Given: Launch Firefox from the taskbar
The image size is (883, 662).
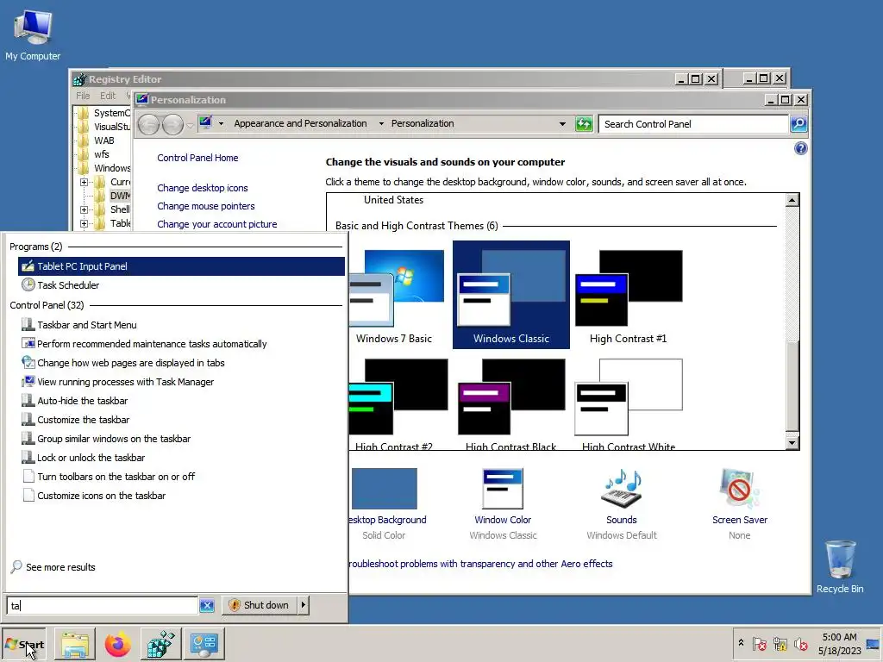Looking at the screenshot, I should [117, 645].
